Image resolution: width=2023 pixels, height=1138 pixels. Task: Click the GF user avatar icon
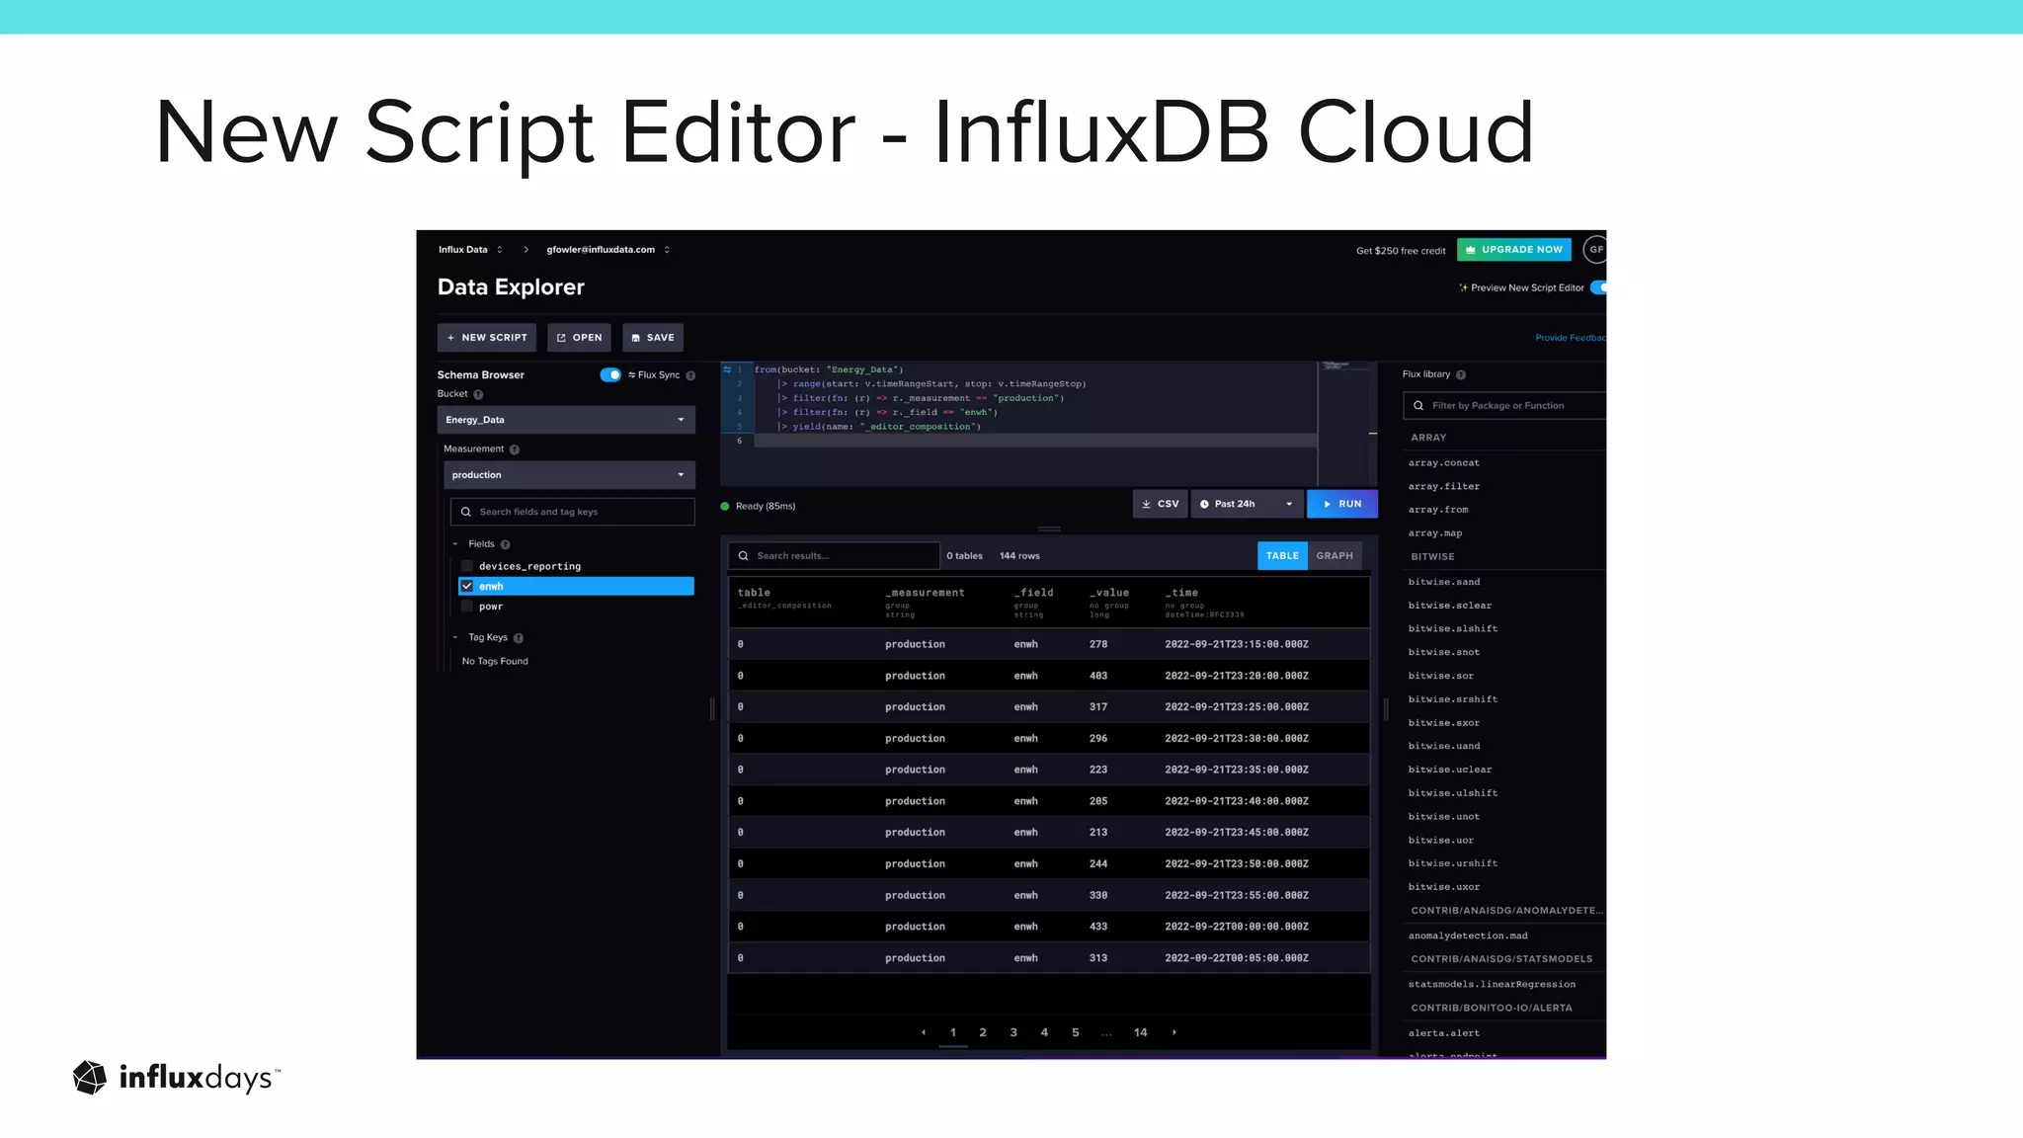pos(1594,250)
